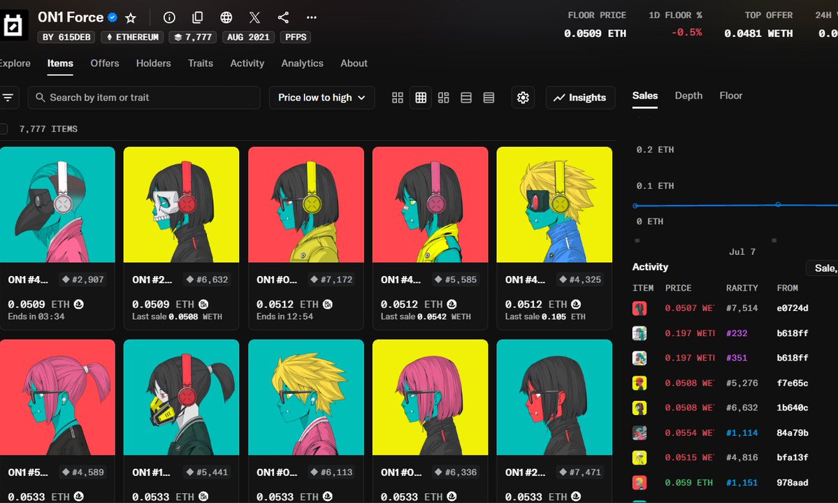Click the PFPS category badge
Screen dimensions: 838x503
click(x=296, y=37)
